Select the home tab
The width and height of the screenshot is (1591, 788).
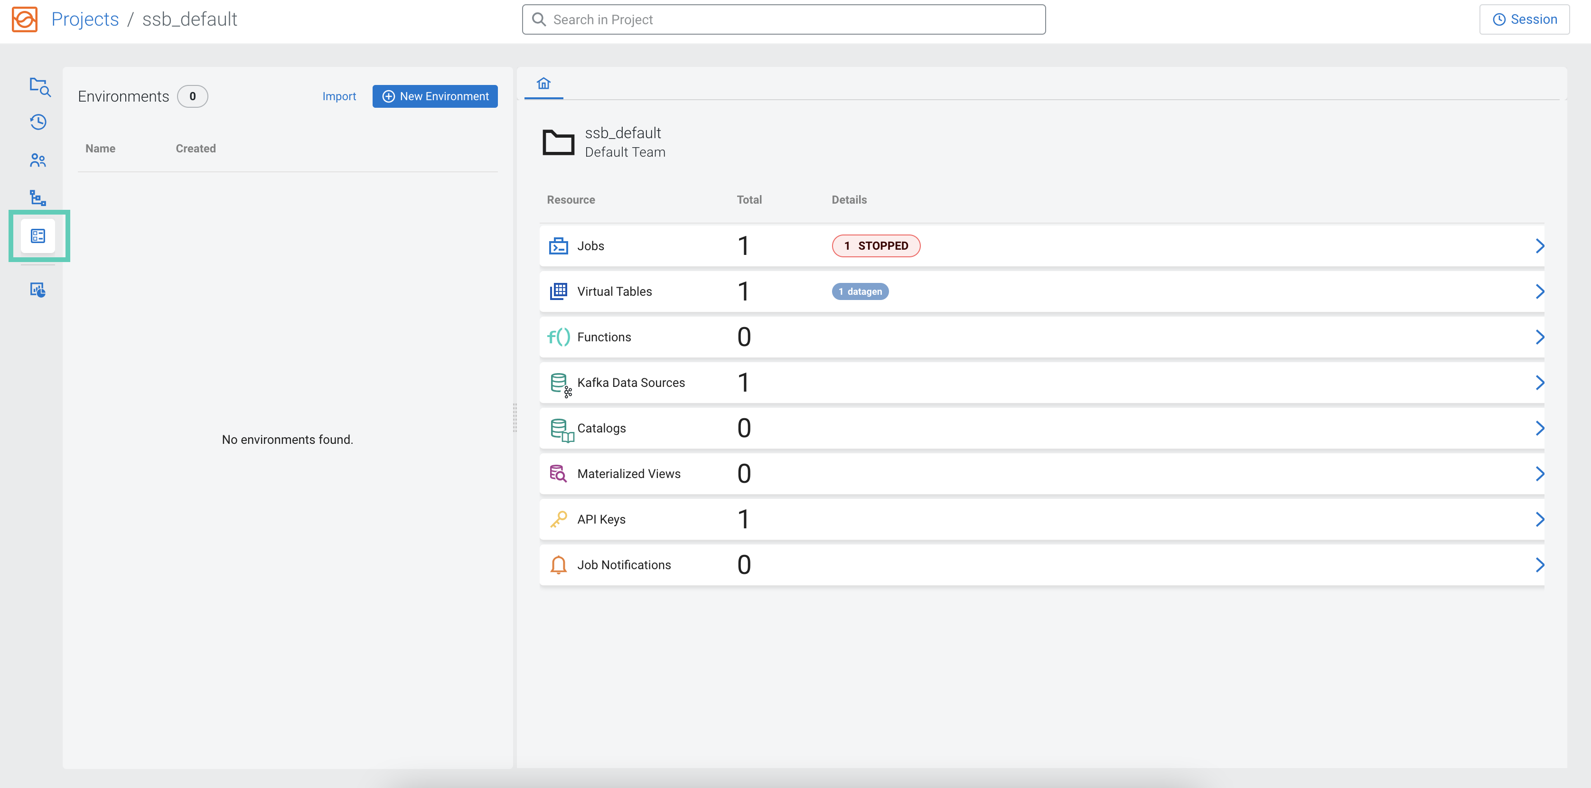pyautogui.click(x=543, y=84)
